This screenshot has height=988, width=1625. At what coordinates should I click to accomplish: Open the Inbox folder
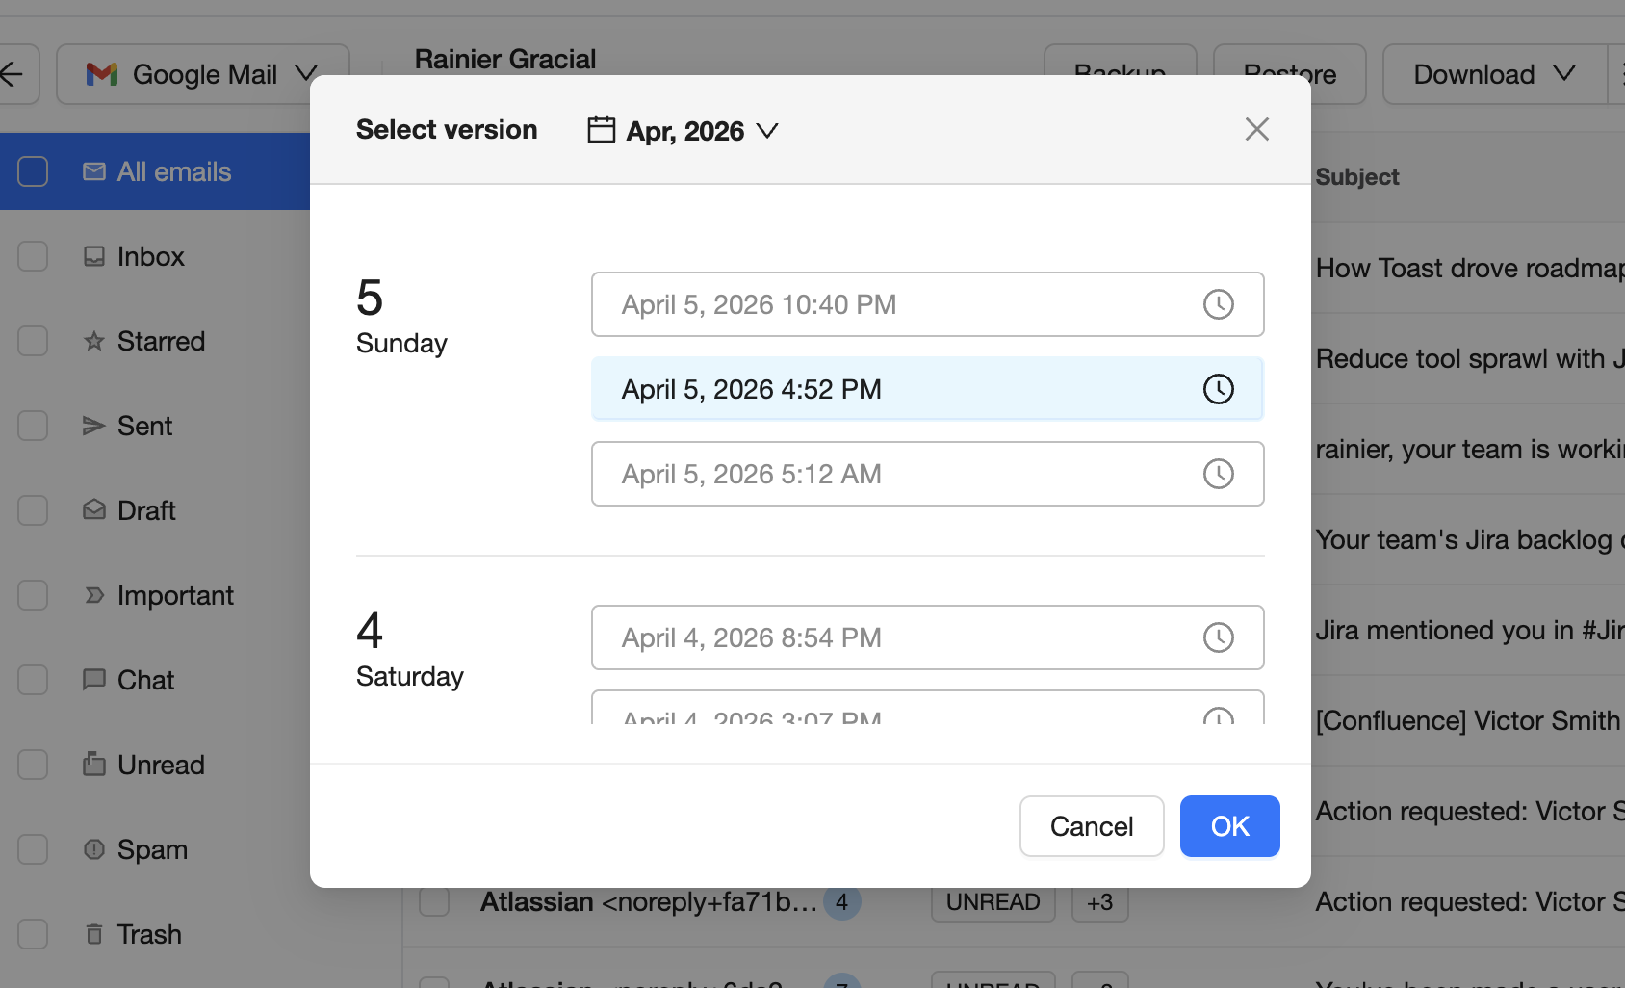(x=150, y=256)
